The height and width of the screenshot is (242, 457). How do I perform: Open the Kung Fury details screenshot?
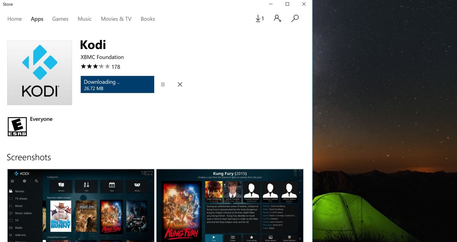click(230, 206)
